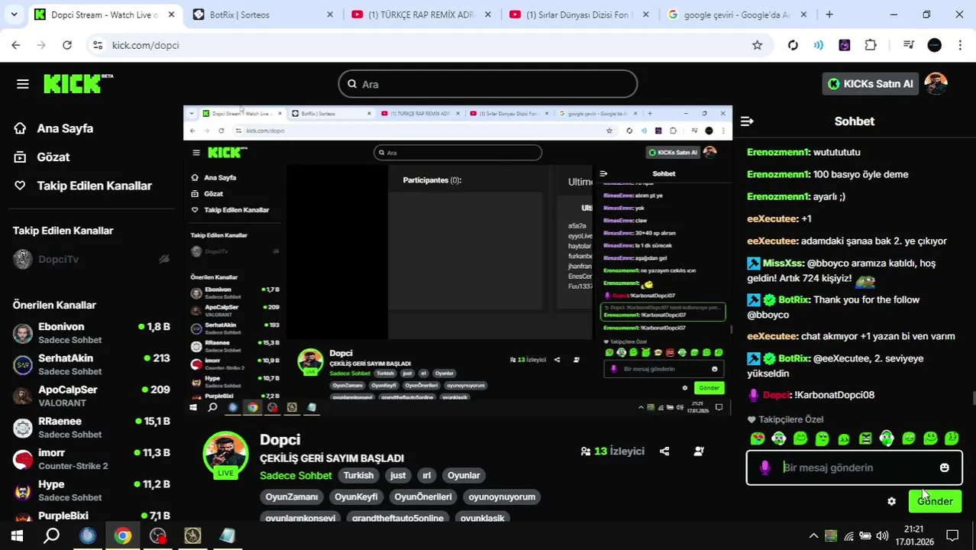Viewport: 976px width, 550px height.
Task: Switch to the TÜRKÇE RAP REMİX tab
Action: point(421,15)
